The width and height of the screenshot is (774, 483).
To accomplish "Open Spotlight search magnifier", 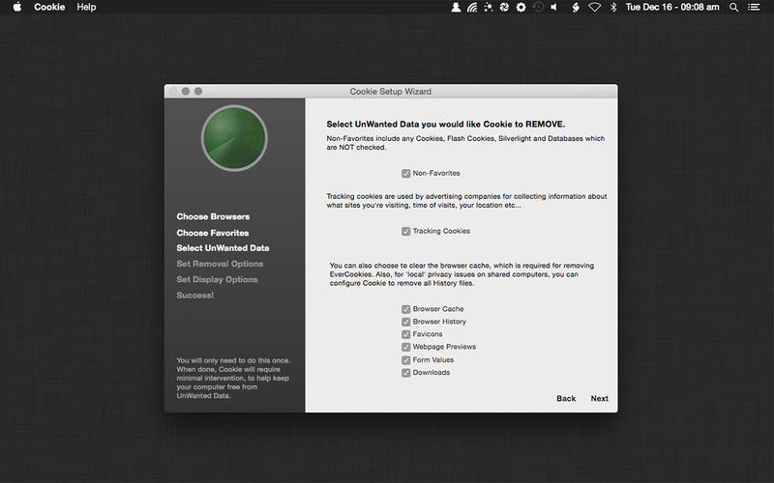I will [x=734, y=7].
